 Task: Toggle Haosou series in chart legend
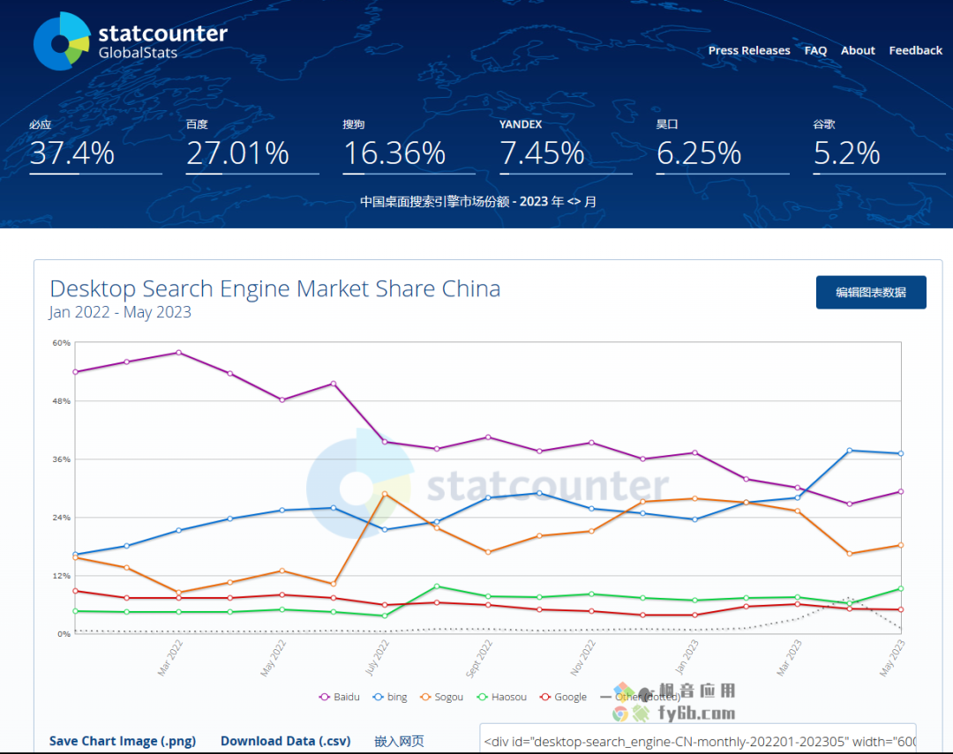tap(502, 697)
